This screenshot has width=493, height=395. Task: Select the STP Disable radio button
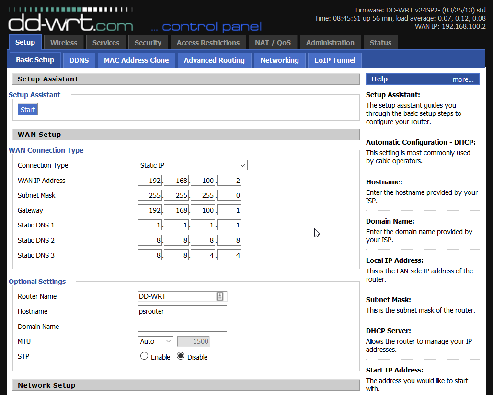pyautogui.click(x=181, y=356)
